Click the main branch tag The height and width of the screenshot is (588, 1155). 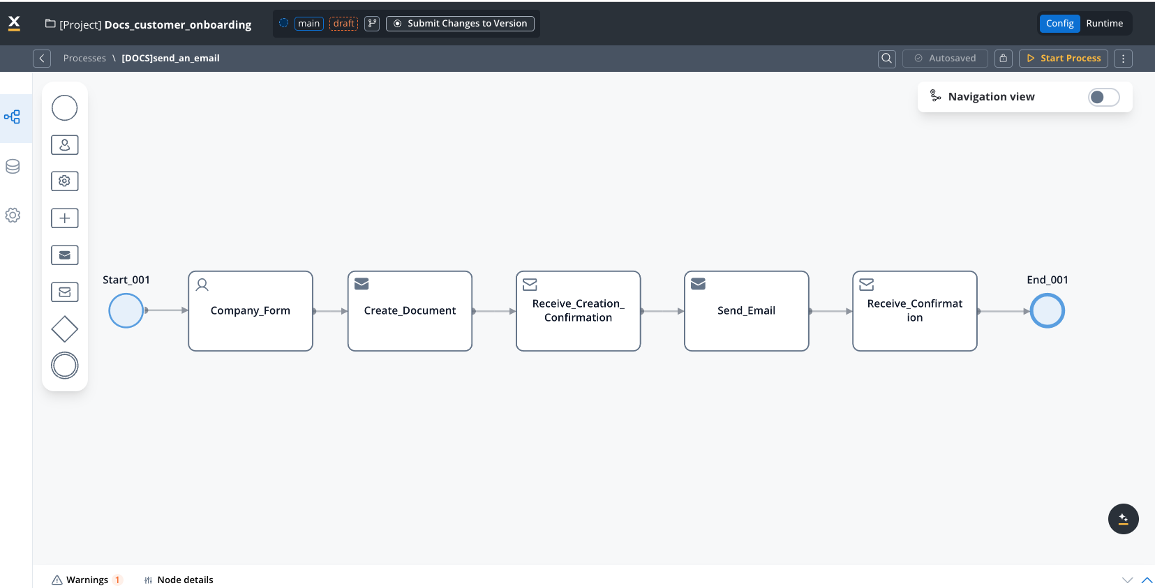tap(308, 24)
